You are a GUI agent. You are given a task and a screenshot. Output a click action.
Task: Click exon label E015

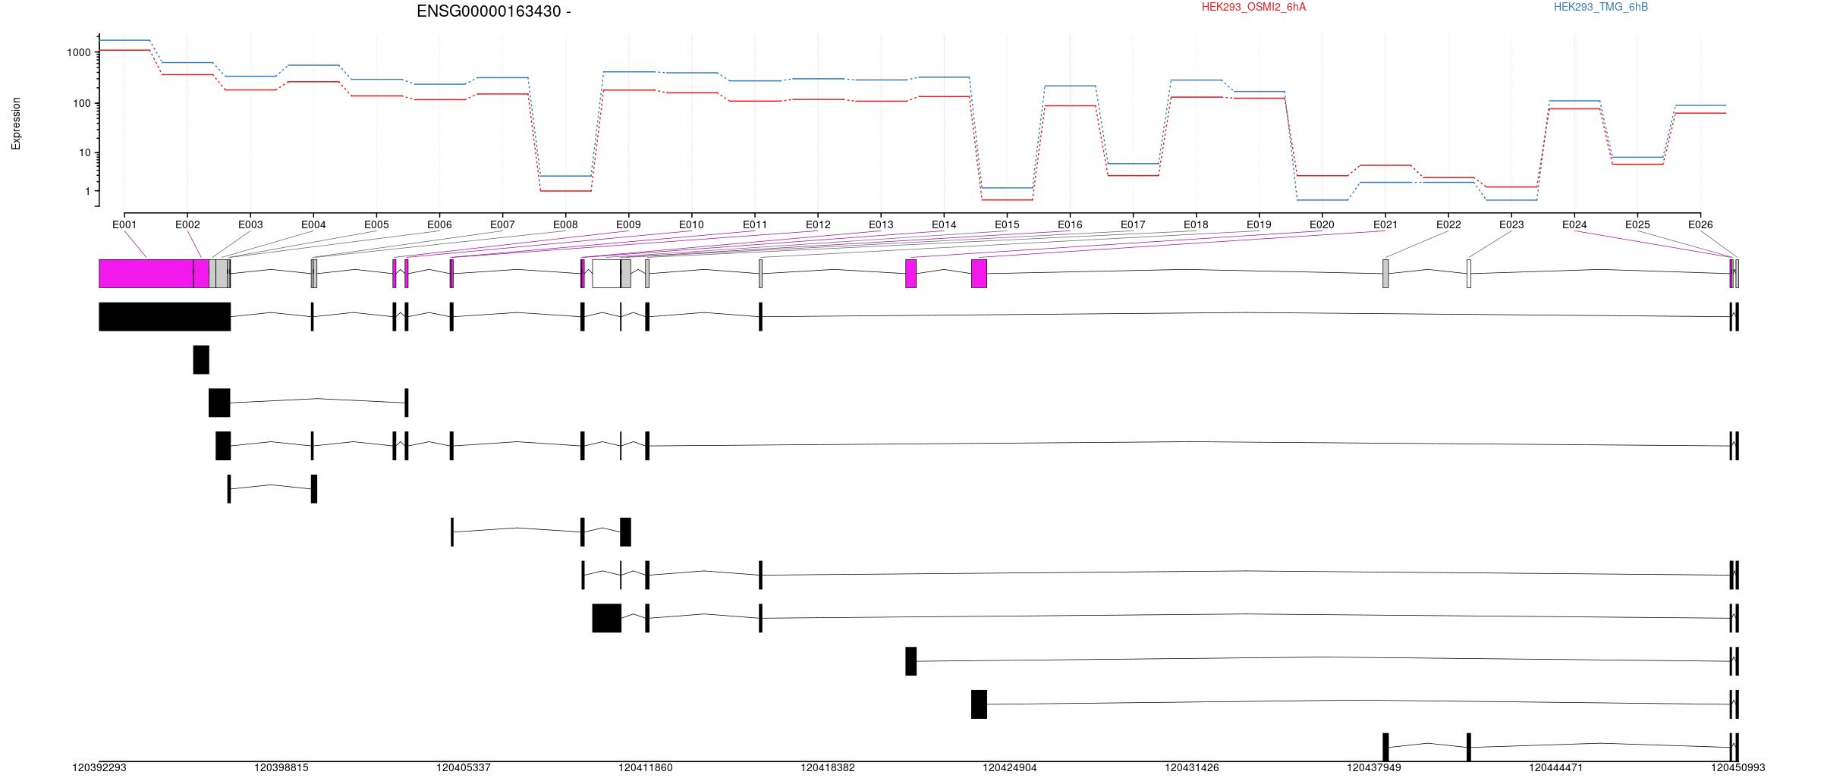pos(1007,224)
